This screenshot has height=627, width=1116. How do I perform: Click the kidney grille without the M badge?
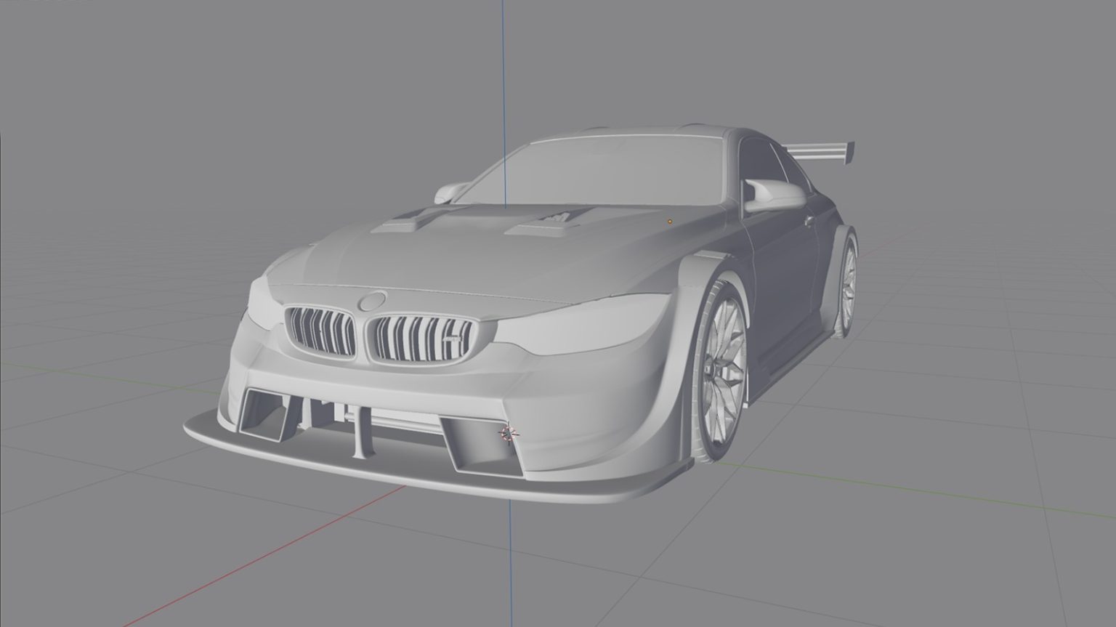320,331
